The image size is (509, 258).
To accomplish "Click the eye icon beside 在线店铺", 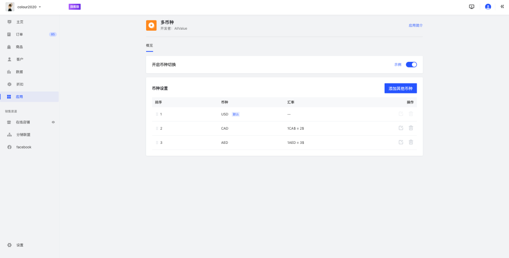I will pyautogui.click(x=53, y=122).
